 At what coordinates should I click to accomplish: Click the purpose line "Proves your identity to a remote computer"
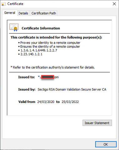pyautogui.click(x=50, y=43)
